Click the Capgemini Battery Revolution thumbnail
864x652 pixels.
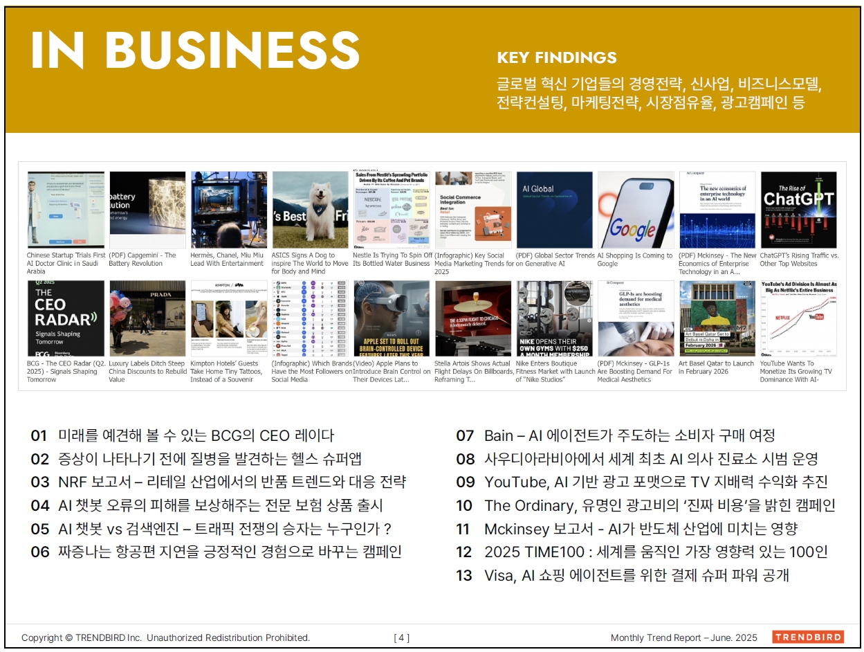tap(147, 210)
